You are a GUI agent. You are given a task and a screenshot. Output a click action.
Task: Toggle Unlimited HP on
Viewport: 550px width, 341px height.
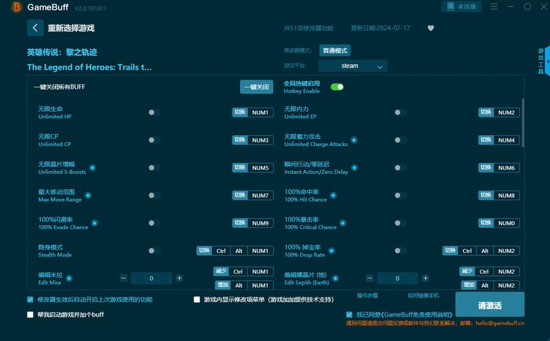(155, 113)
